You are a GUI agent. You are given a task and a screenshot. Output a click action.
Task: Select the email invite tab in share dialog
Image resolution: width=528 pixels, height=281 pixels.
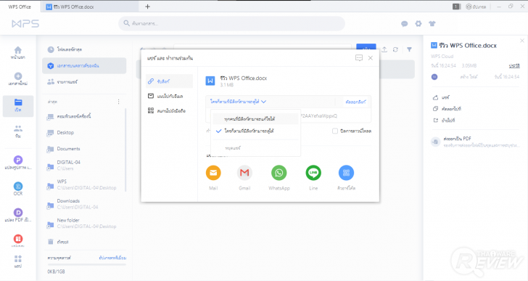[169, 96]
